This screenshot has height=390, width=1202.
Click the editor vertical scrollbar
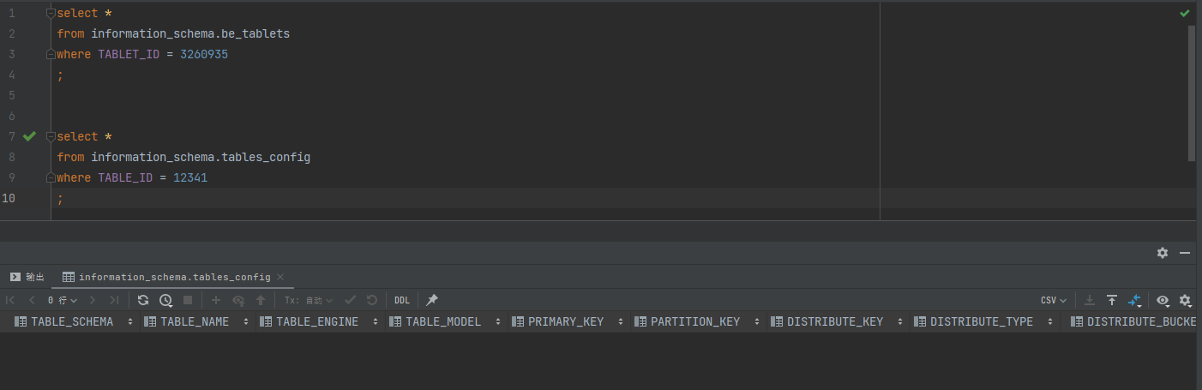1192,93
